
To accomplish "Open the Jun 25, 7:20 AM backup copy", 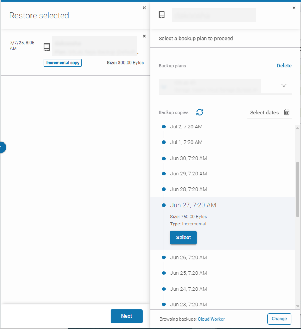I will pos(188,273).
